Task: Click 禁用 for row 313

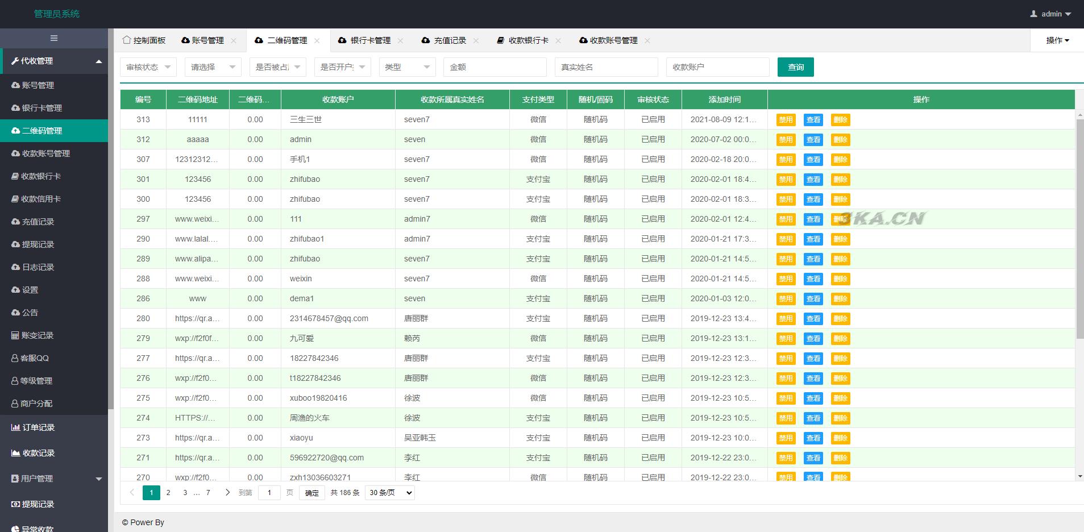Action: click(x=786, y=120)
